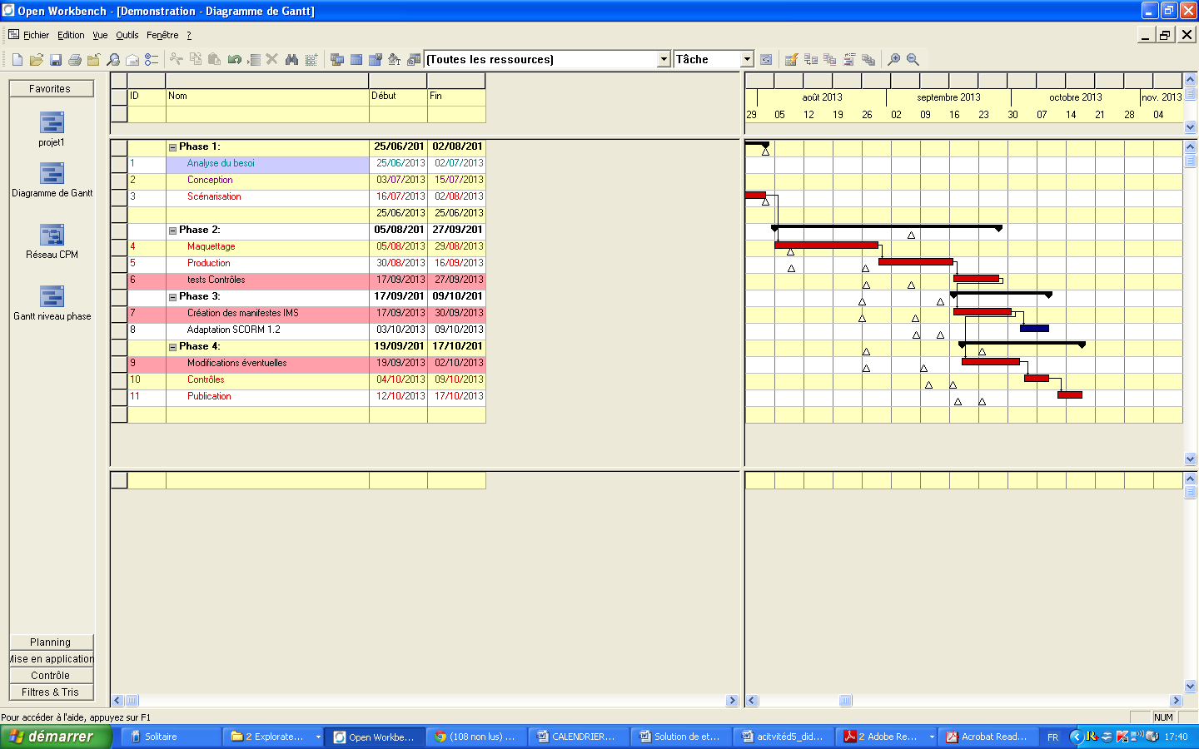Open the Réseau CPM view icon

(52, 236)
